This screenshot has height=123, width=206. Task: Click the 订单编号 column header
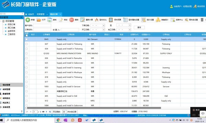pos(46,35)
